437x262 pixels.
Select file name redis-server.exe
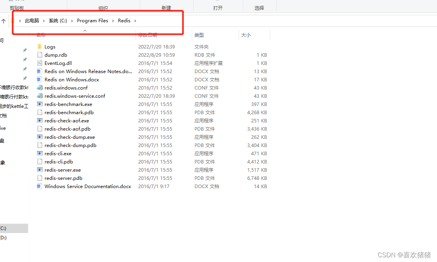click(x=63, y=170)
